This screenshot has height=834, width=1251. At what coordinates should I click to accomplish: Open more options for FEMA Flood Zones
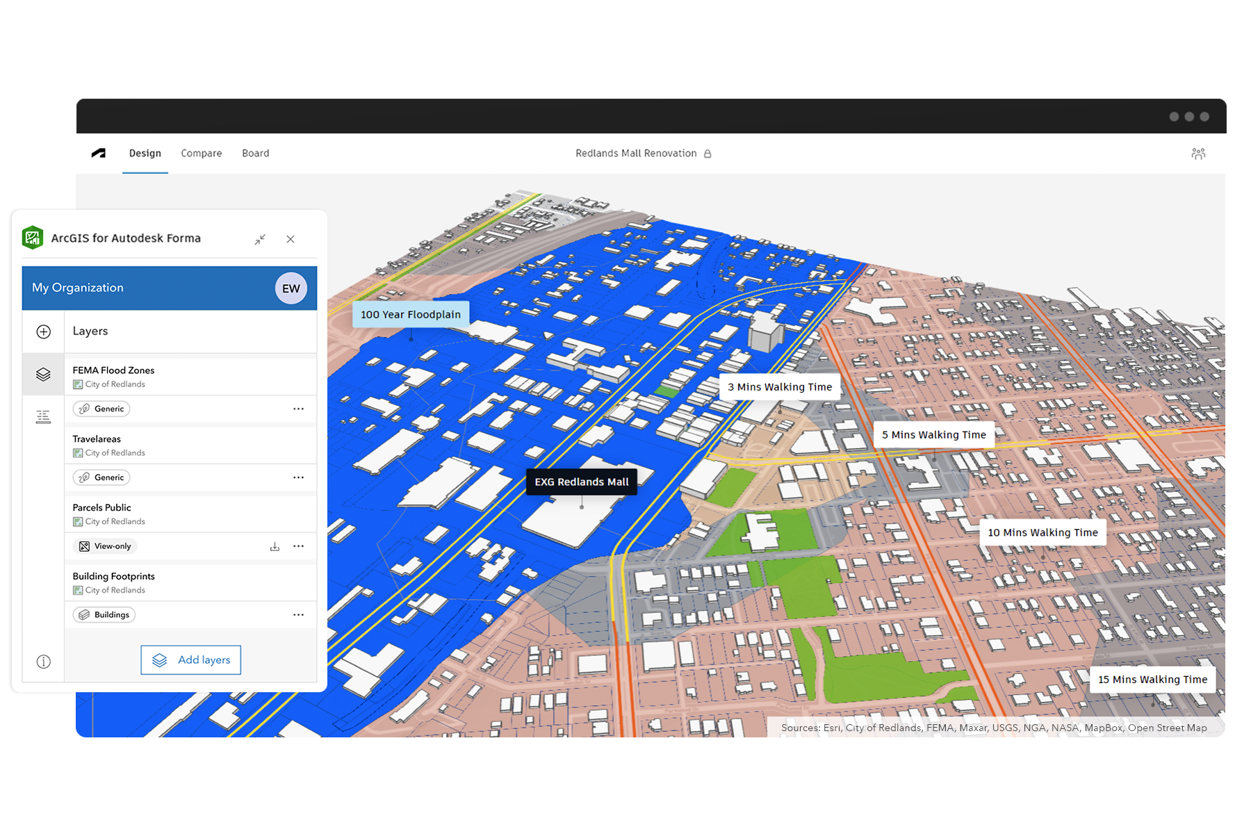point(298,409)
